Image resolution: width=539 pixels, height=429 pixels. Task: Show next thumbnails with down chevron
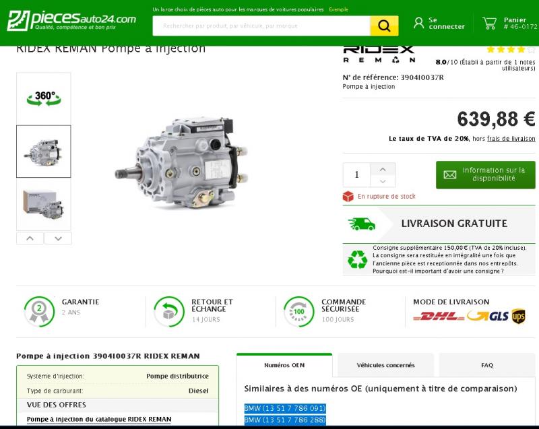coord(58,238)
